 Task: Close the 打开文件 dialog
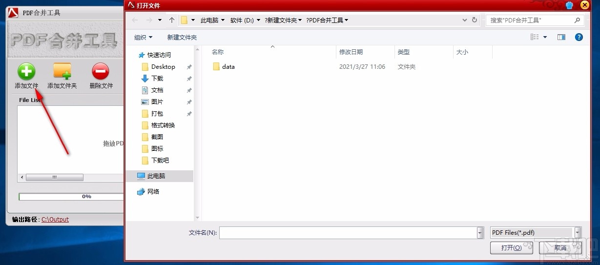(x=585, y=5)
